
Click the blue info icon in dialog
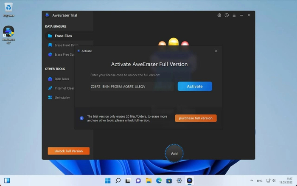coord(82,118)
